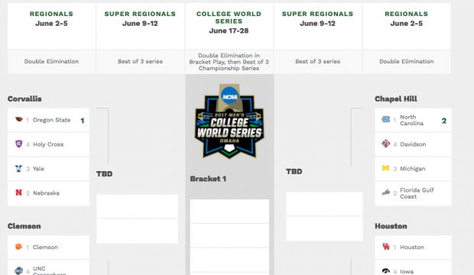Image resolution: width=474 pixels, height=275 pixels.
Task: Select the Florida Gulf Coast logo
Action: (386, 192)
